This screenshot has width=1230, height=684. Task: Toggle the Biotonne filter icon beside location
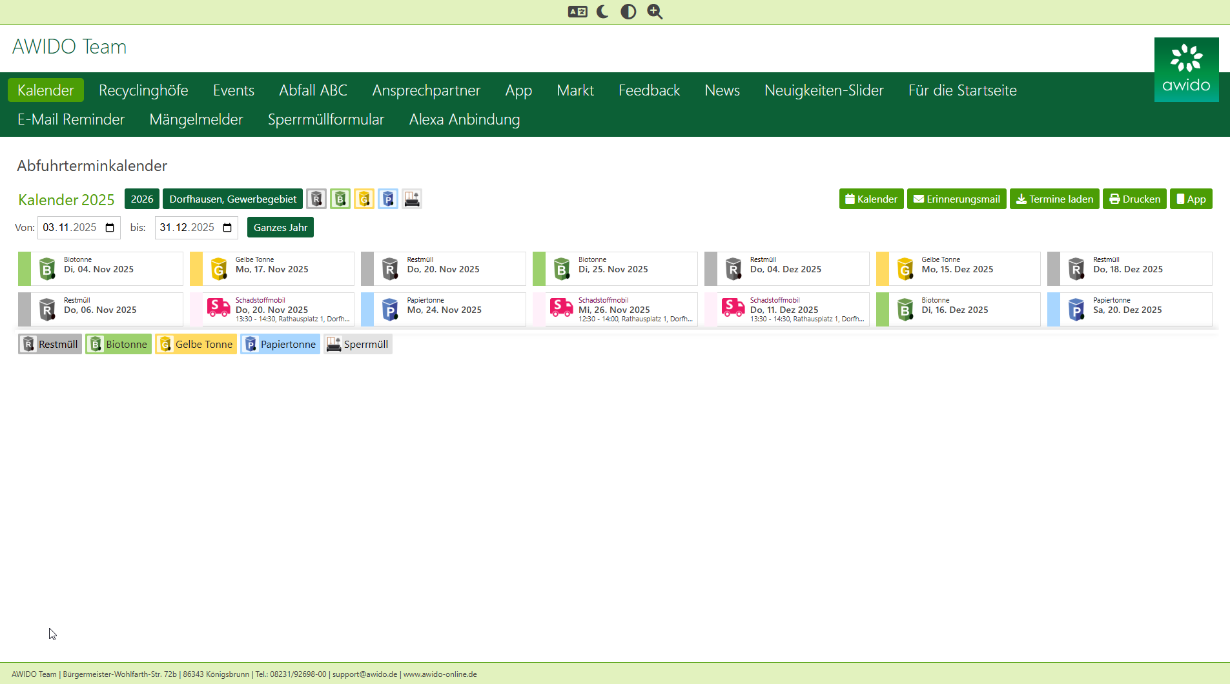340,199
